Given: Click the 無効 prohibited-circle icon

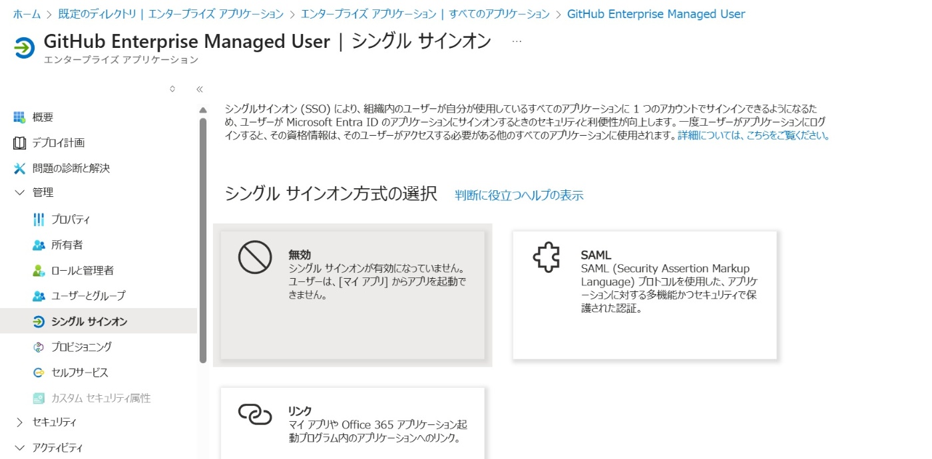Looking at the screenshot, I should 255,257.
